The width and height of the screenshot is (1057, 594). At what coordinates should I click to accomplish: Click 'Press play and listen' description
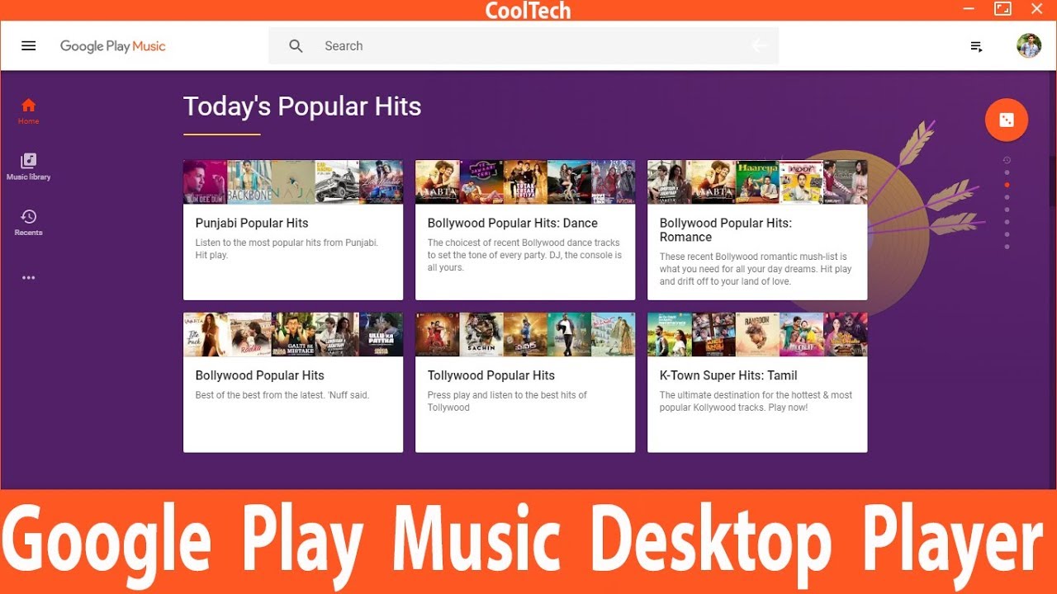507,401
